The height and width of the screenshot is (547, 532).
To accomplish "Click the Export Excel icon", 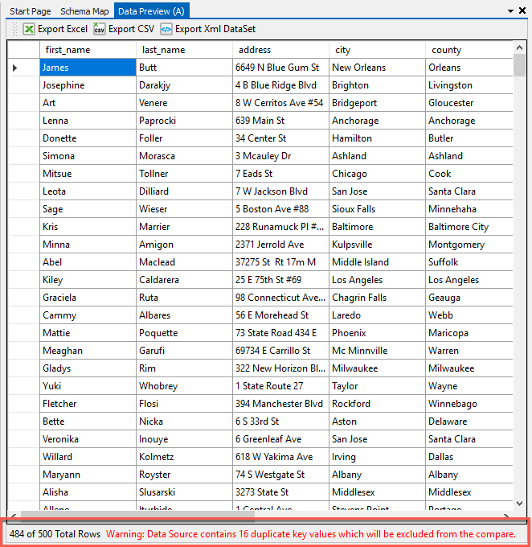I will click(x=29, y=29).
